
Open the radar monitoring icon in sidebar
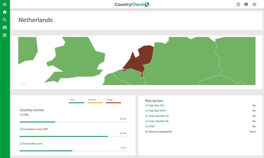tap(5, 27)
